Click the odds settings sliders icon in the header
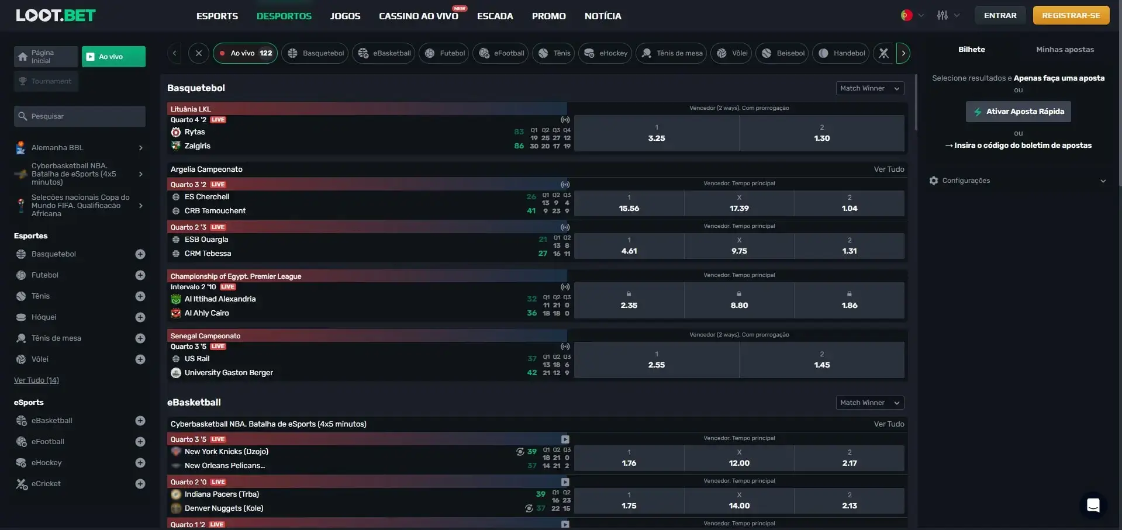Viewport: 1122px width, 530px height. click(x=944, y=15)
